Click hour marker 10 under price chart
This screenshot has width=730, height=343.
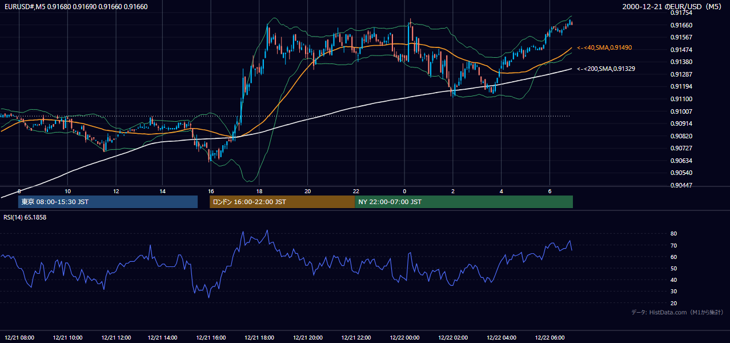pyautogui.click(x=67, y=191)
